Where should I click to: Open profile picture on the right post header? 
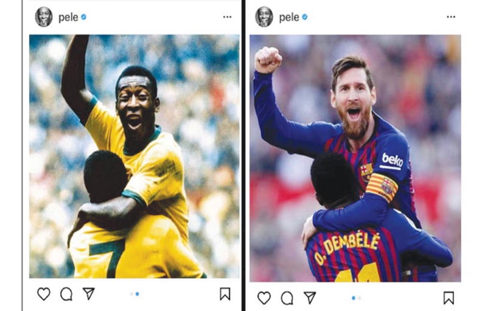click(264, 17)
